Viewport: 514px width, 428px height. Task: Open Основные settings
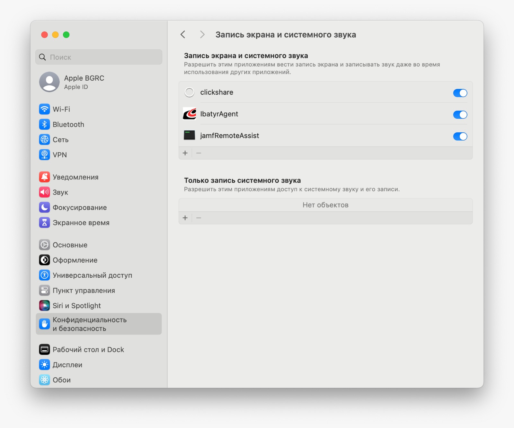tap(99, 245)
